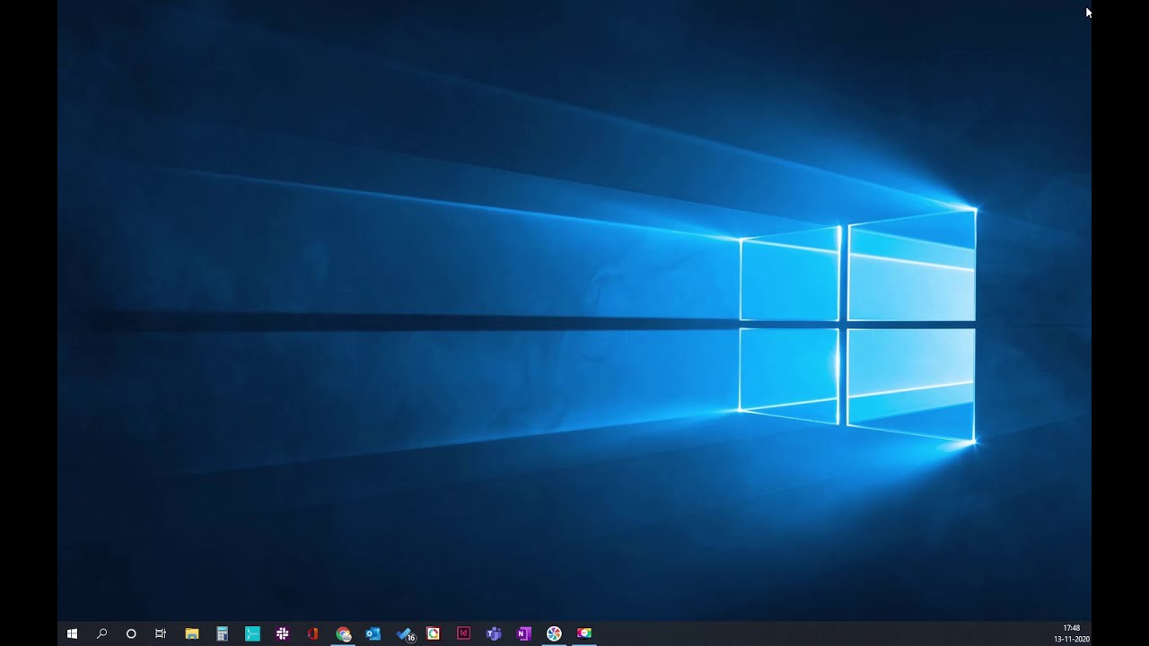Launch Microsoft Office app
Screen dimensions: 1149x646
click(x=312, y=633)
